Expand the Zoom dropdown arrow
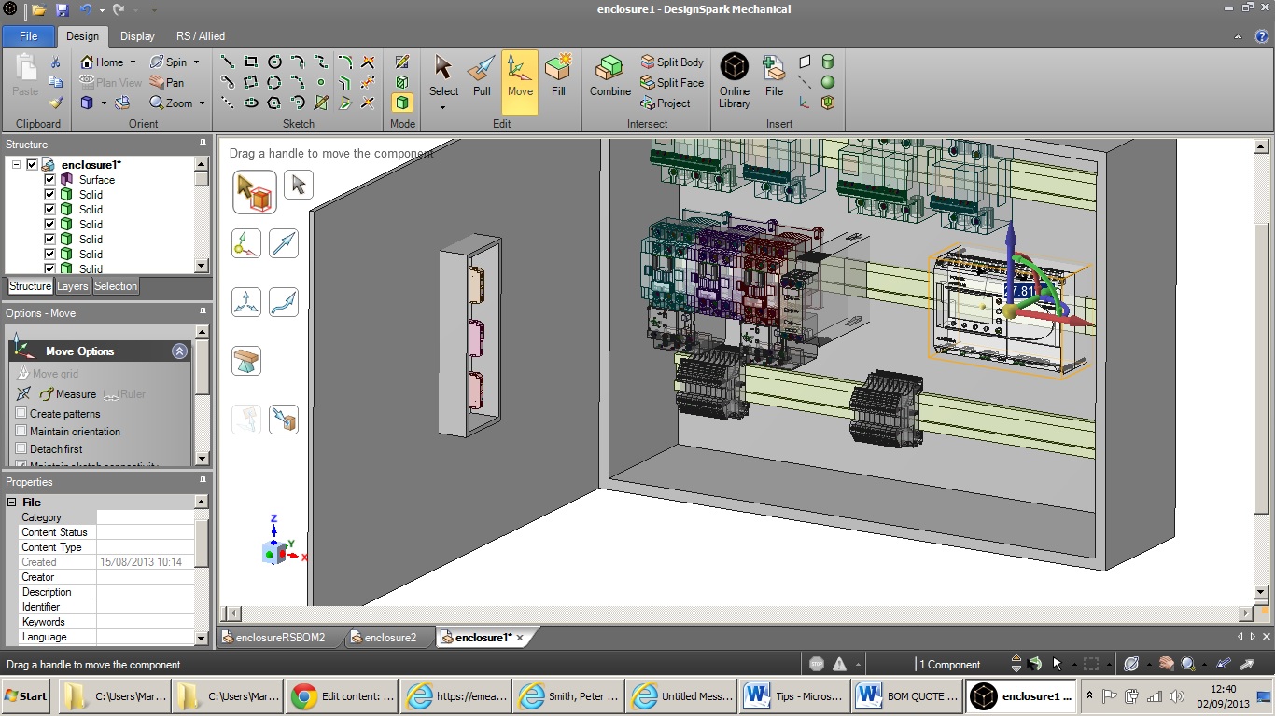 (202, 103)
